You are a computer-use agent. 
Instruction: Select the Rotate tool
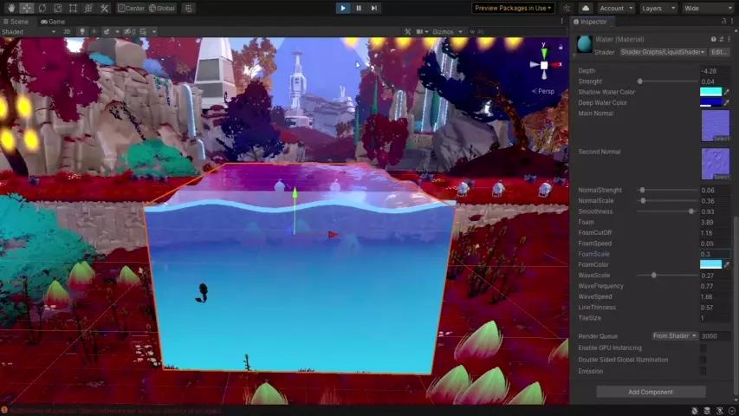42,8
